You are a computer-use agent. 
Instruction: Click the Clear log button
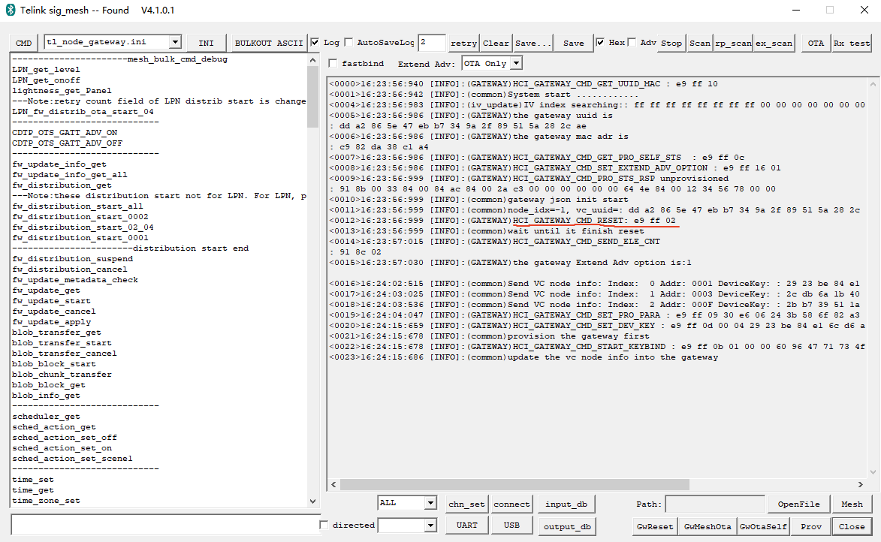496,44
